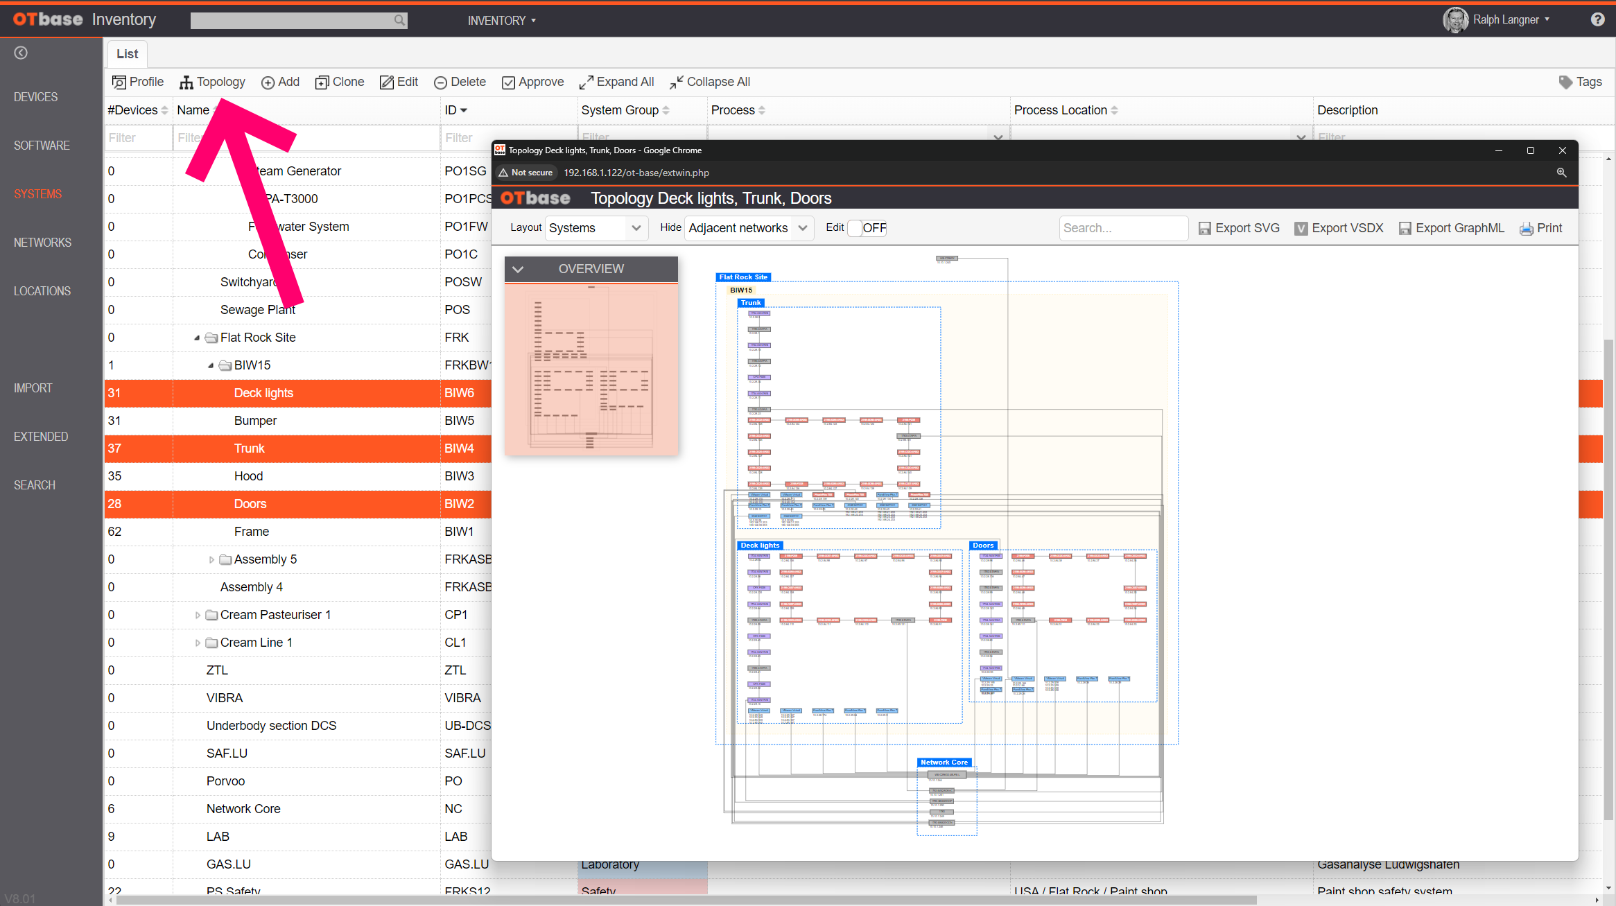
Task: Type in the topology Search field
Action: click(x=1123, y=227)
